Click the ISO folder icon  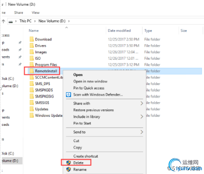pos(32,58)
